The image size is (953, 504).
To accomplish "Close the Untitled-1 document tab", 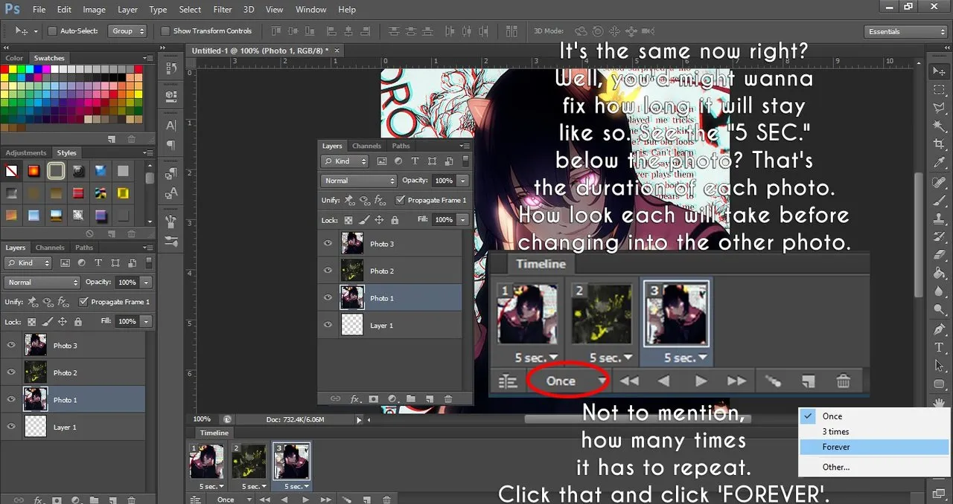I will coord(337,51).
